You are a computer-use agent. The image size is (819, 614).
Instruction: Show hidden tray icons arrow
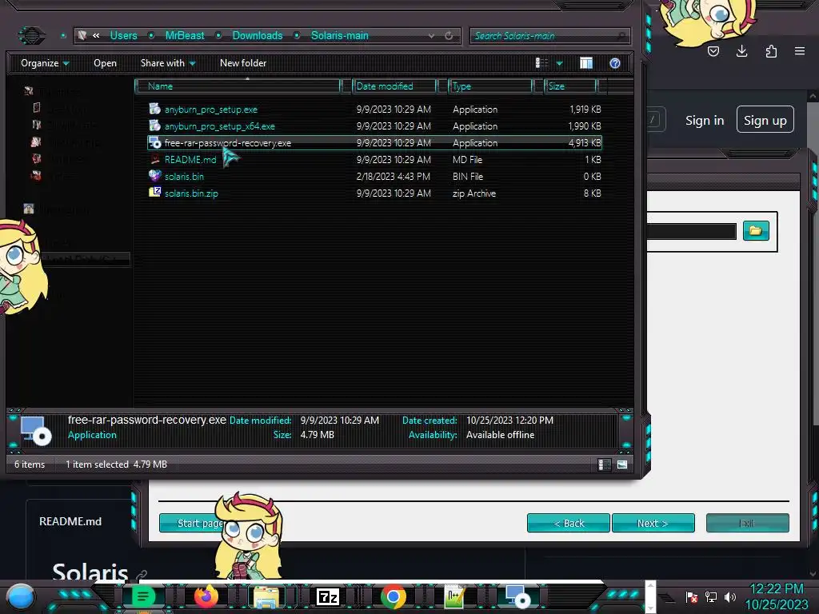pyautogui.click(x=666, y=597)
